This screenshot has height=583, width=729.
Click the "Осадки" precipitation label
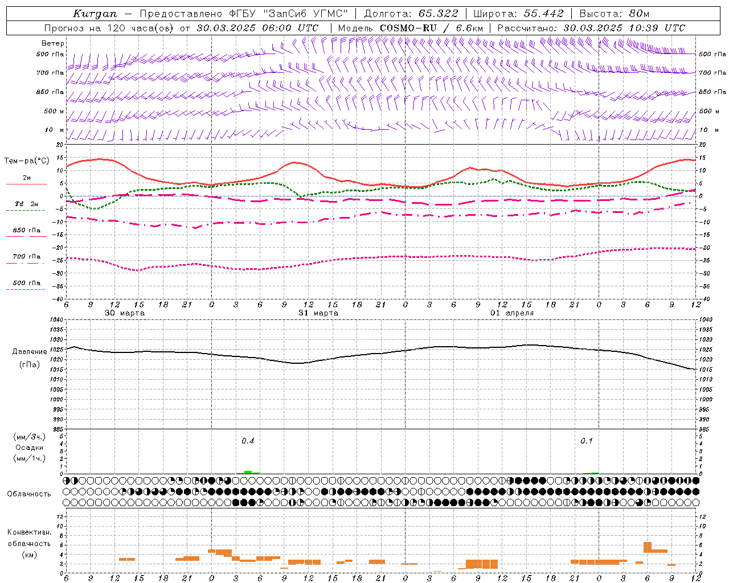point(30,447)
